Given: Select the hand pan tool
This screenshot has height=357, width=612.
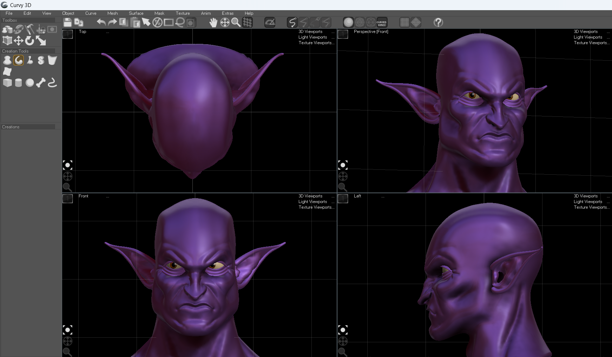Looking at the screenshot, I should [x=213, y=22].
